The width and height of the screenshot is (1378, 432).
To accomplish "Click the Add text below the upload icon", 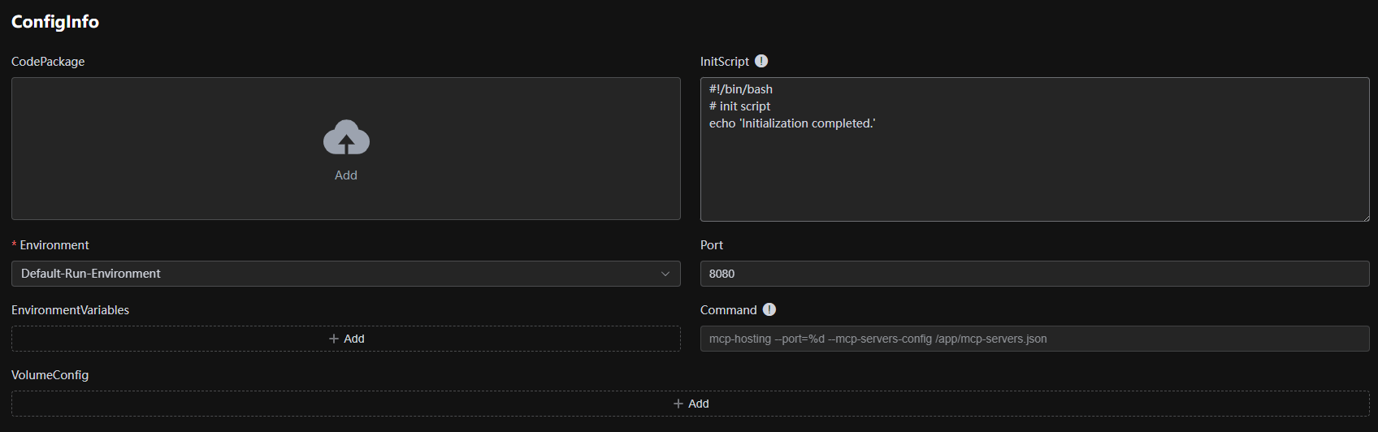I will 346,175.
